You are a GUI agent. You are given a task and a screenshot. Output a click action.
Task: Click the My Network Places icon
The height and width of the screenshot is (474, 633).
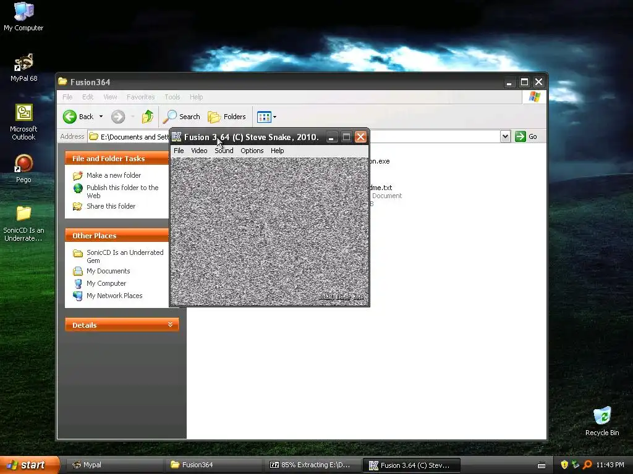click(78, 296)
